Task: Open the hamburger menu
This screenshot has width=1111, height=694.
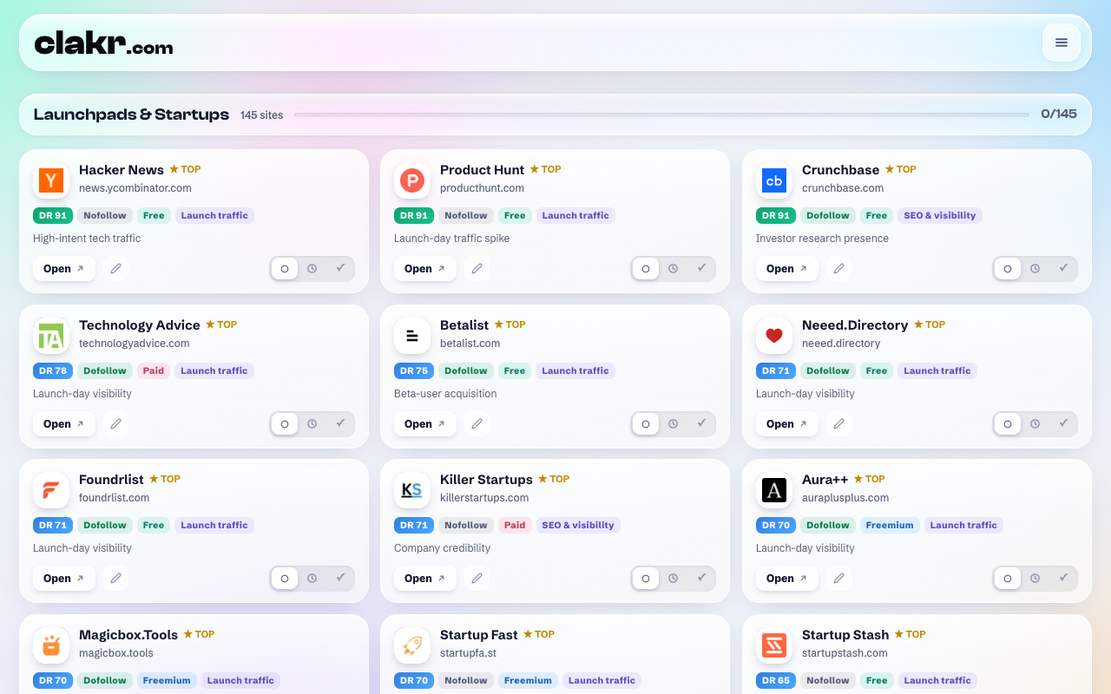Action: click(1061, 43)
